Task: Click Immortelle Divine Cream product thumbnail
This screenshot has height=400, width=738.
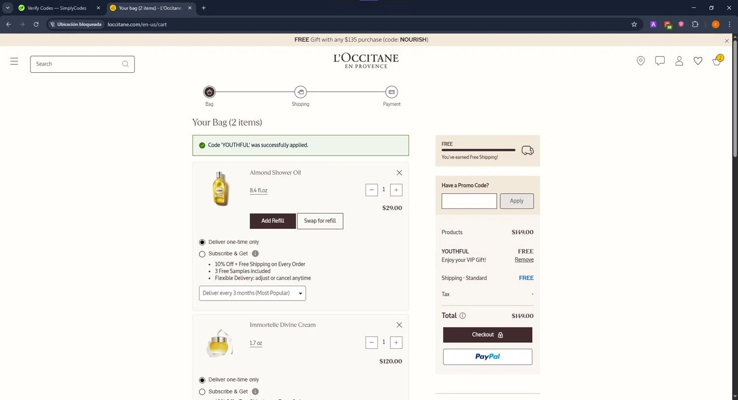Action: pos(219,343)
